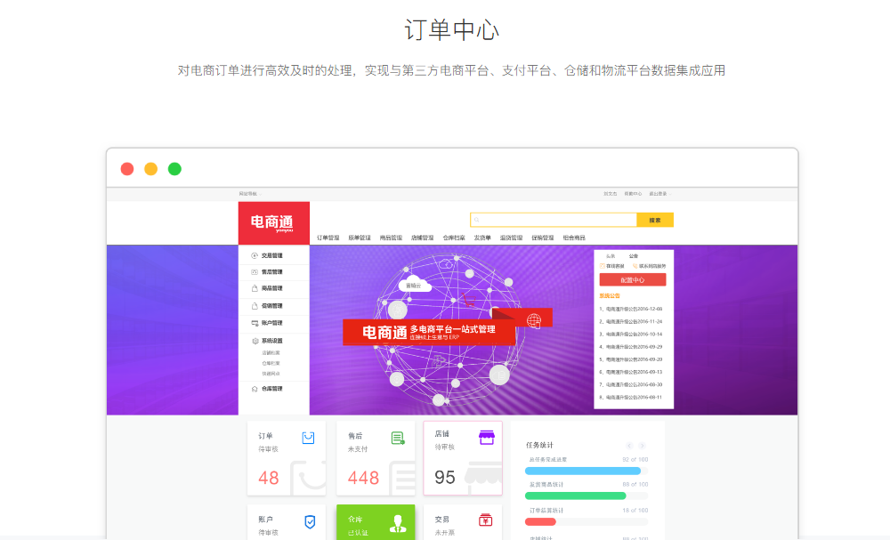
Task: Click the yellow 搜索 button
Action: [x=655, y=220]
